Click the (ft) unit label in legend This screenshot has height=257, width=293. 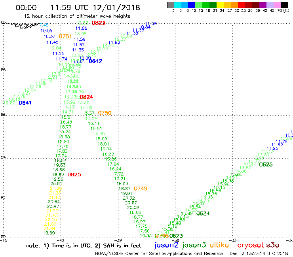[286, 11]
